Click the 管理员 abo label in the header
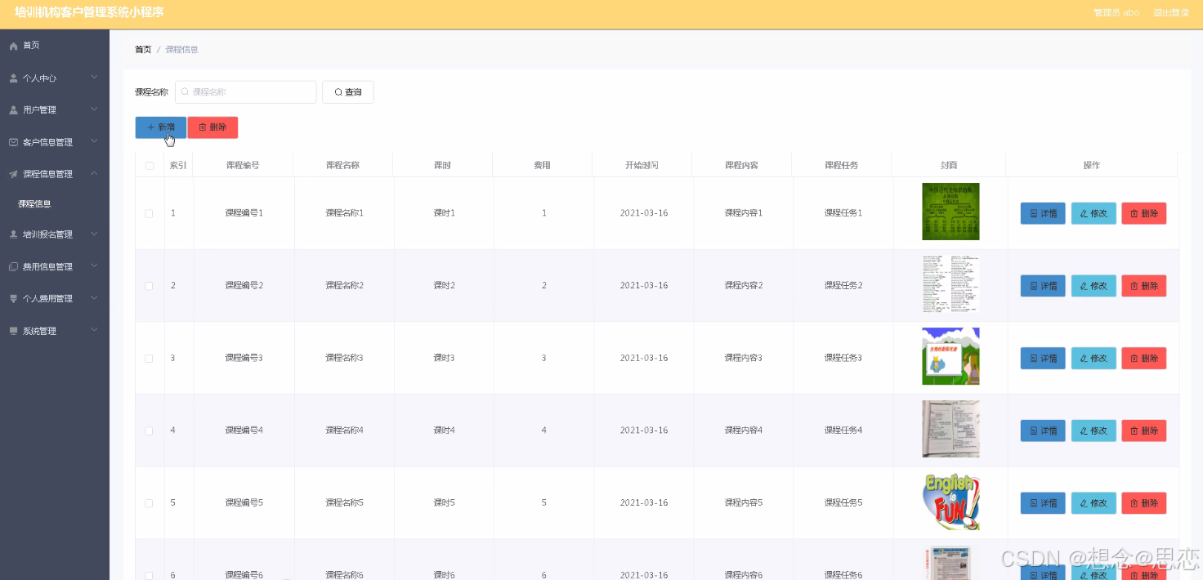 [1116, 13]
